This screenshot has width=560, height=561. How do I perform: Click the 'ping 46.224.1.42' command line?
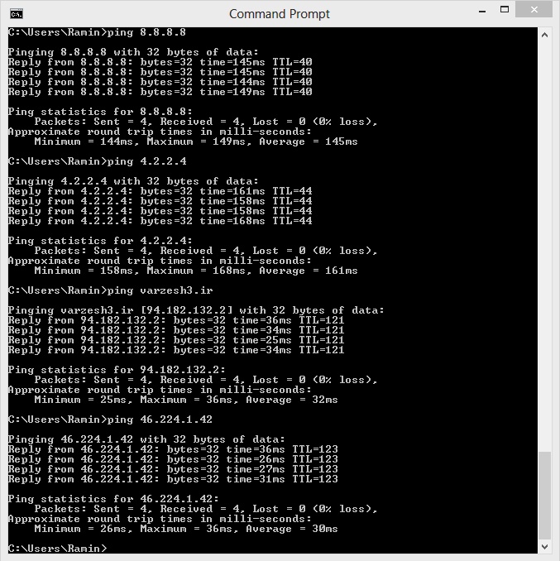[x=110, y=420]
